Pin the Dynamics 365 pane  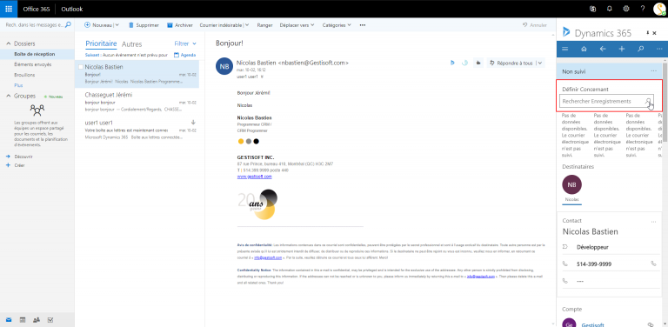coord(647,33)
